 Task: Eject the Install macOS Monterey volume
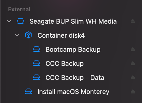click(x=133, y=91)
